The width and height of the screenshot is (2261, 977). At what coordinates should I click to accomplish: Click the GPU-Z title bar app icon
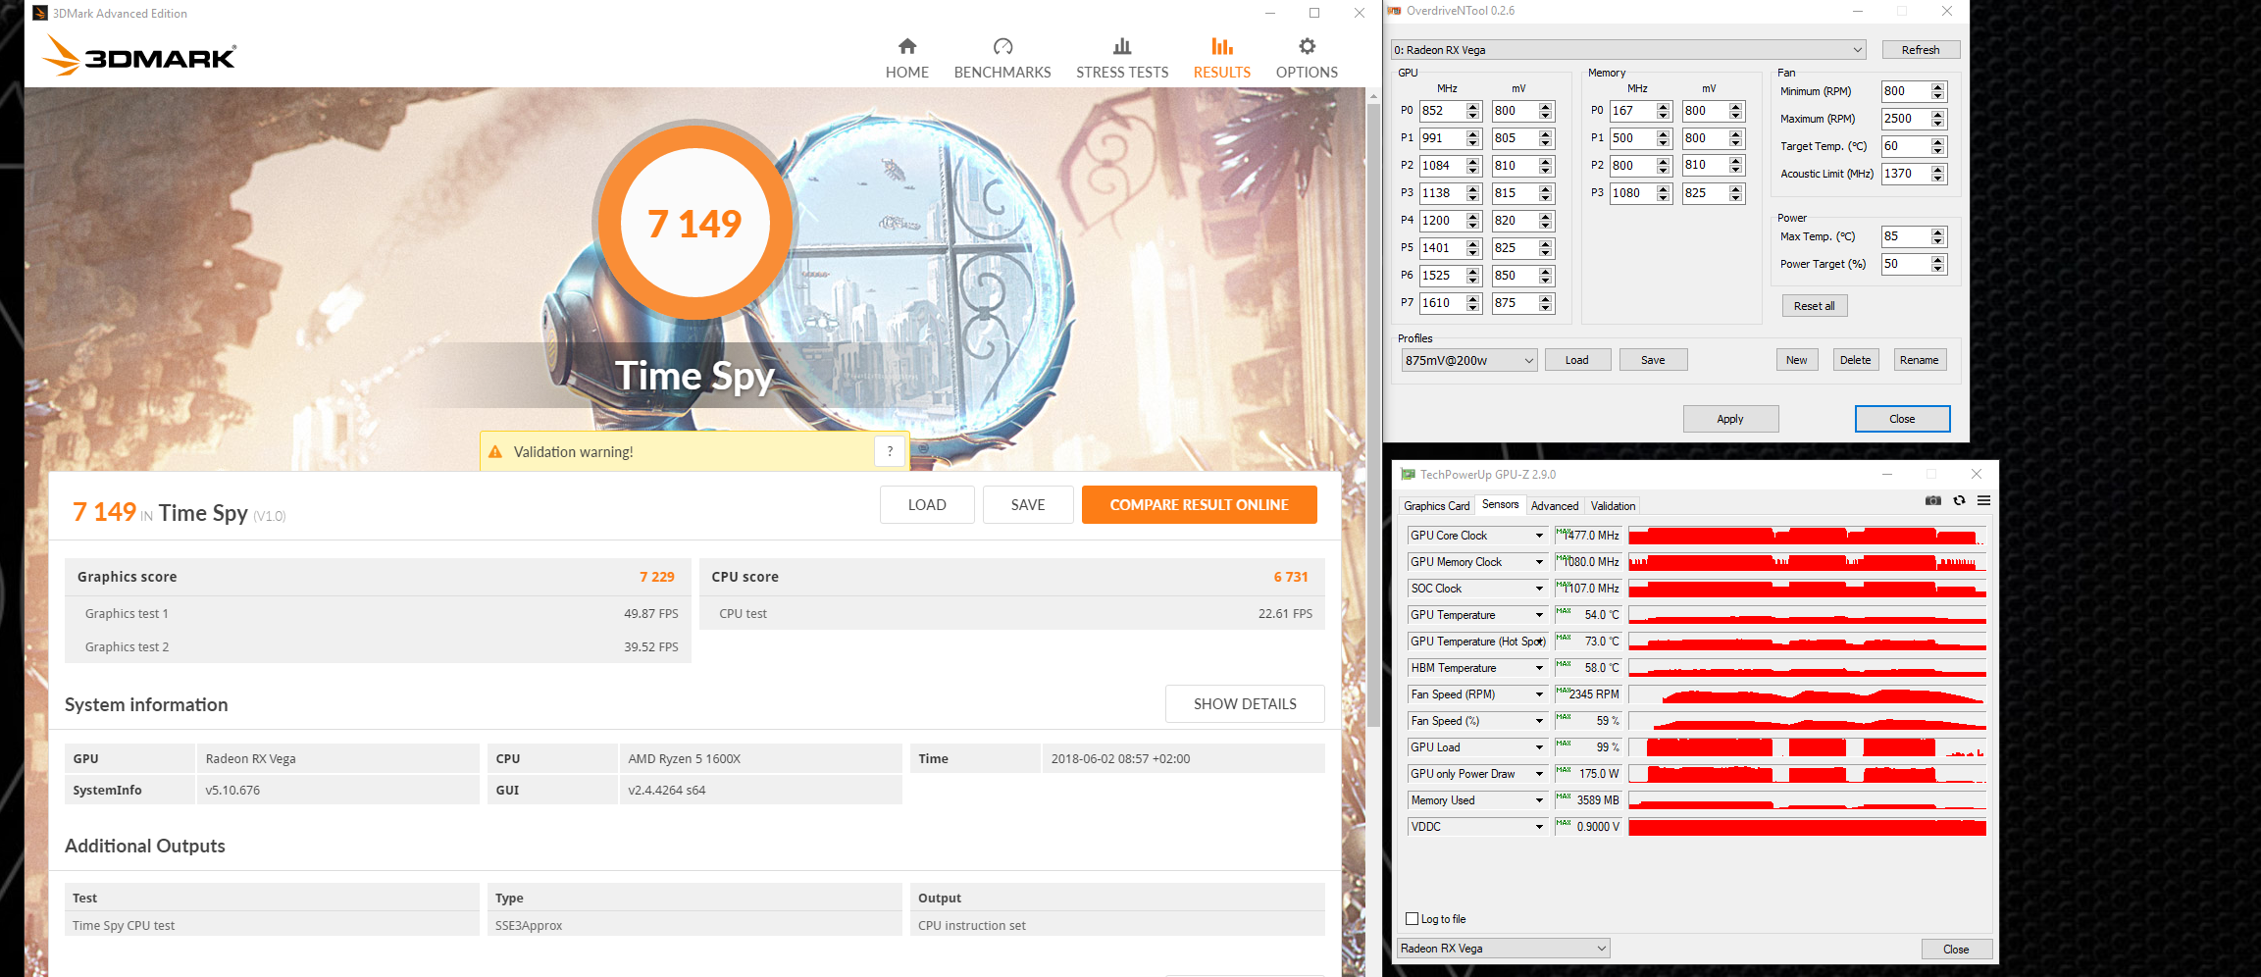pyautogui.click(x=1408, y=475)
